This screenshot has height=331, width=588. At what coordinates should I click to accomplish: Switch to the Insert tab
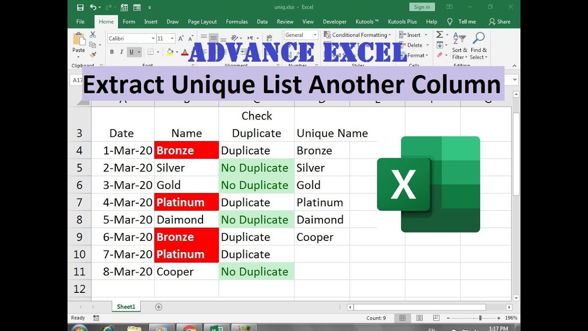pos(151,22)
